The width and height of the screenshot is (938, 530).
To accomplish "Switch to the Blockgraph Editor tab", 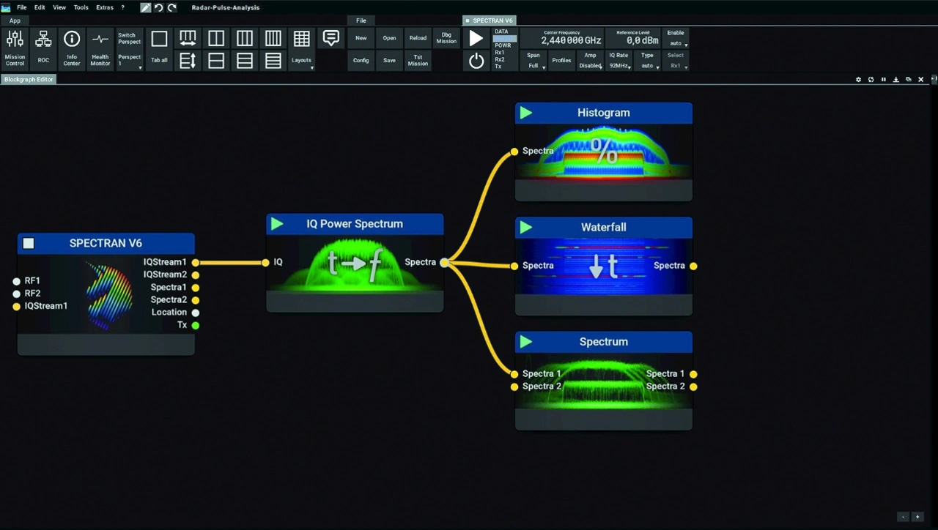I will coord(29,79).
